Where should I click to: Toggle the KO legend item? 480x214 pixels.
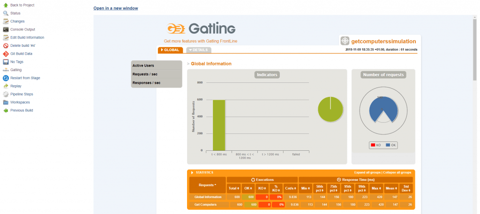[x=375, y=146]
